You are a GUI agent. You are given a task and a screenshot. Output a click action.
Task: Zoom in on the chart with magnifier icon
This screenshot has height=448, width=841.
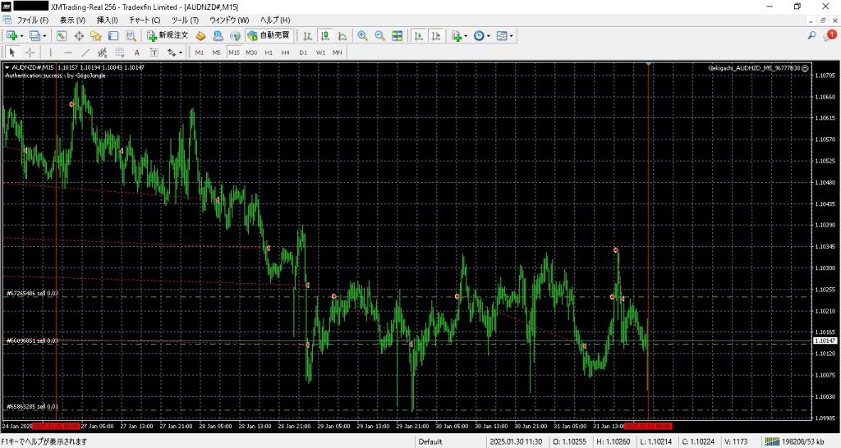(x=362, y=35)
